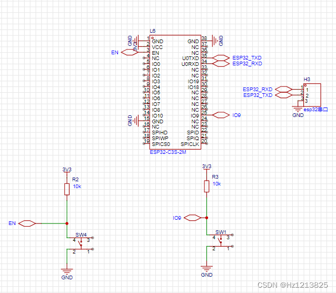Click the ESP32_TXD net port at header H3
Screen dimensions: 336x293
click(x=283, y=95)
